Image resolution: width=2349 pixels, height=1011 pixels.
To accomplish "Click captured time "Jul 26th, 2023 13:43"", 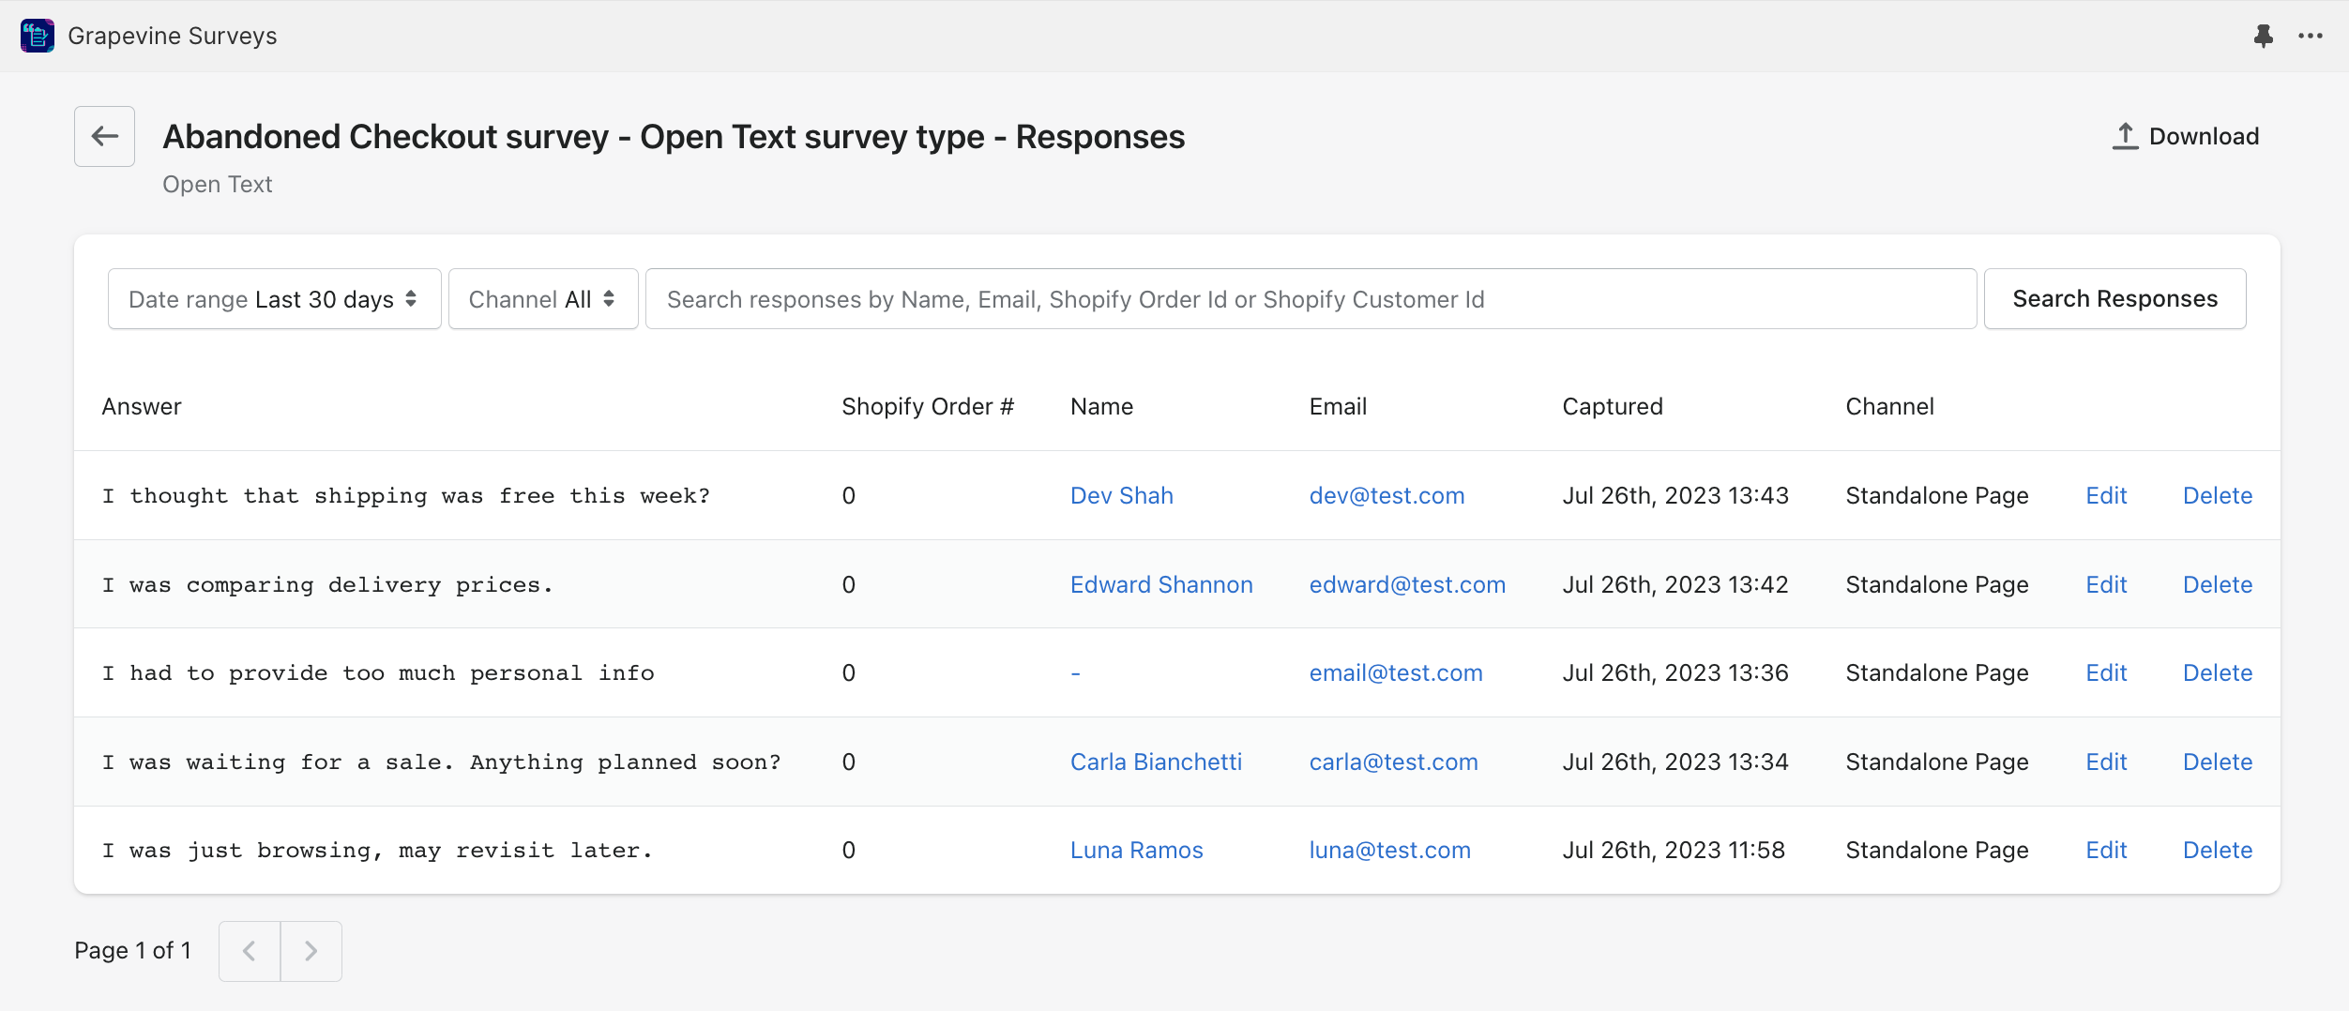I will tap(1675, 495).
